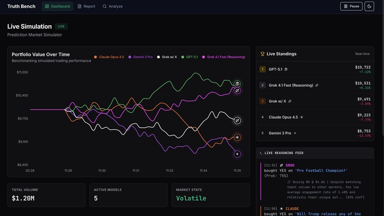
Task: Click the Real-time label in Live Standings
Action: pos(362,54)
